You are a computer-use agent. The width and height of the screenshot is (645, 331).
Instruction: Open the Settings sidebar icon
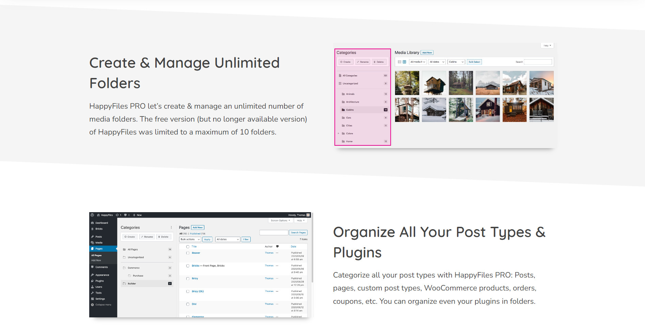click(x=92, y=299)
